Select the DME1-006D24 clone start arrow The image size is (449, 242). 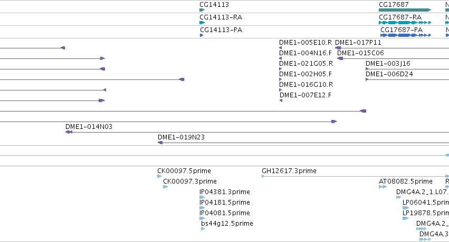click(367, 79)
